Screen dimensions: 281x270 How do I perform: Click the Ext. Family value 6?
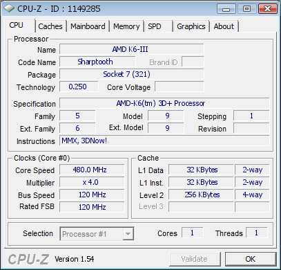(x=77, y=128)
